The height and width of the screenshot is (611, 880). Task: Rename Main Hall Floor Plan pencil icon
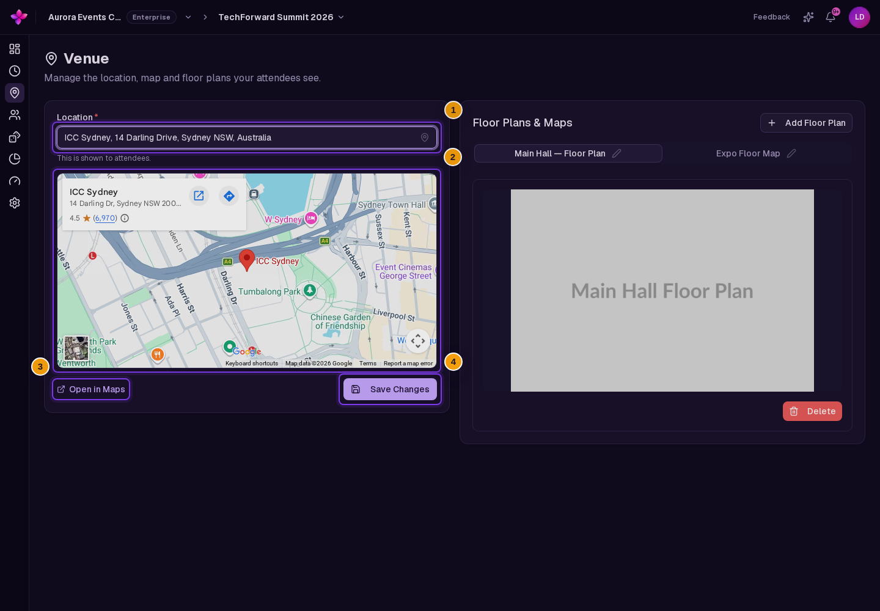617,153
